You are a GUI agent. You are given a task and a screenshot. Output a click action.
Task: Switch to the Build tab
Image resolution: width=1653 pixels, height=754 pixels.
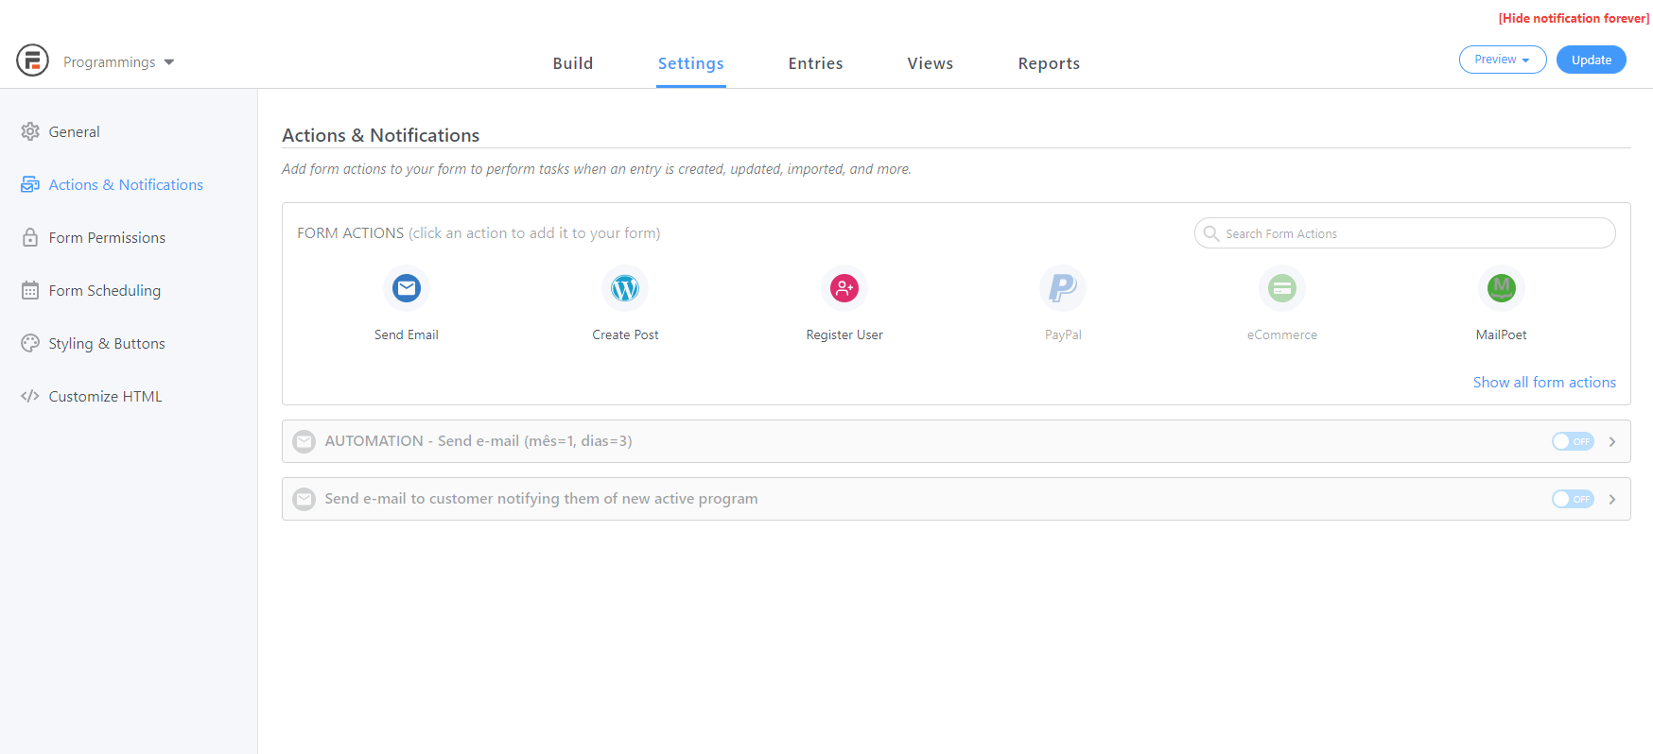pyautogui.click(x=572, y=63)
